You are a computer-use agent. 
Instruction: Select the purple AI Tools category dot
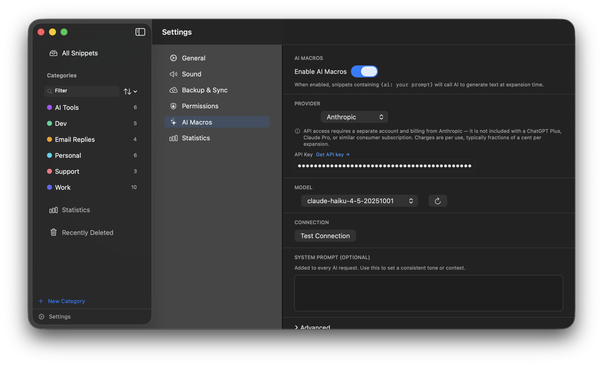(49, 107)
